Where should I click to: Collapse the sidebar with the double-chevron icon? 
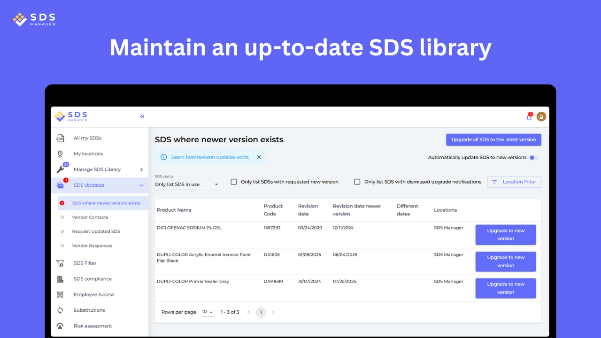(x=142, y=116)
